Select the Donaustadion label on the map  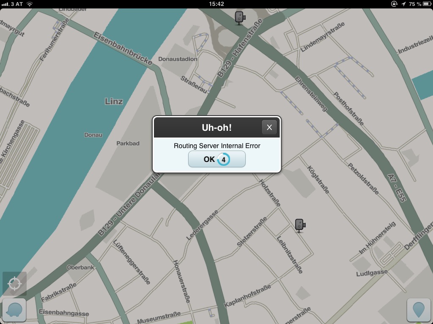(178, 59)
